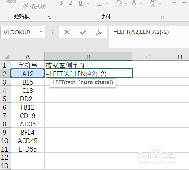Click the borders icon
The image size is (189, 170).
point(99,3)
